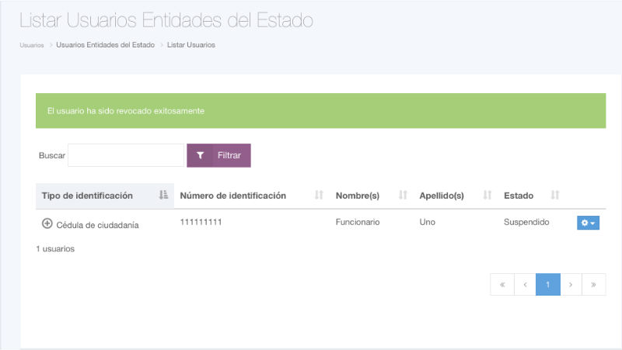Go to the previous results page
The image size is (622, 350).
(525, 285)
